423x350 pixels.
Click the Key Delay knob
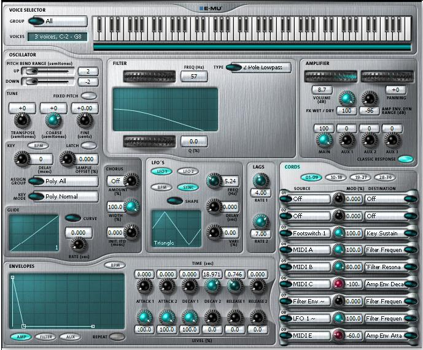coord(23,159)
